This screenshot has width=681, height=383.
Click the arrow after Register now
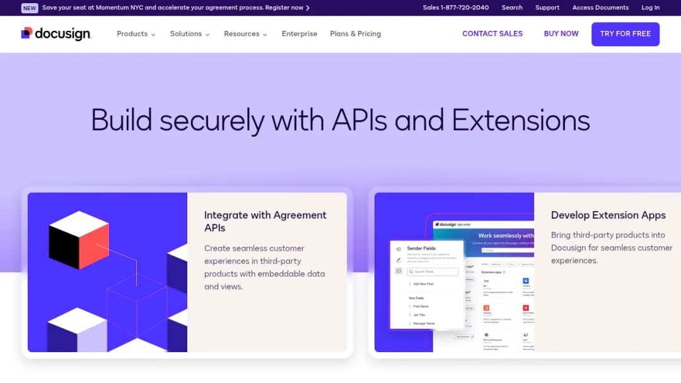[308, 8]
